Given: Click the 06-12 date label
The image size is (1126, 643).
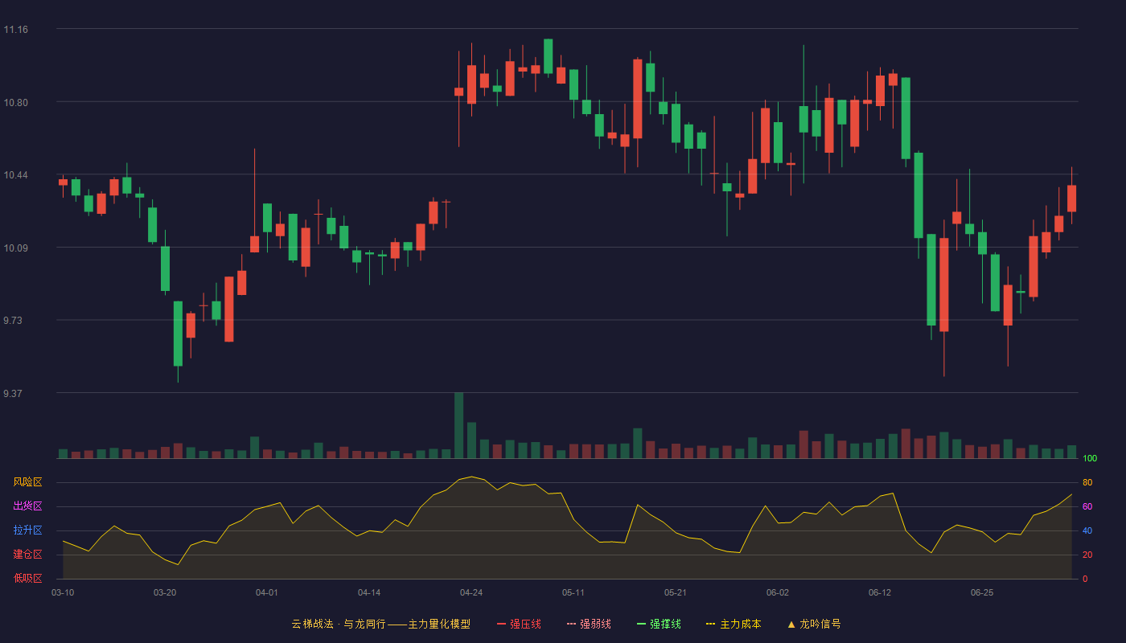Looking at the screenshot, I should pos(880,592).
